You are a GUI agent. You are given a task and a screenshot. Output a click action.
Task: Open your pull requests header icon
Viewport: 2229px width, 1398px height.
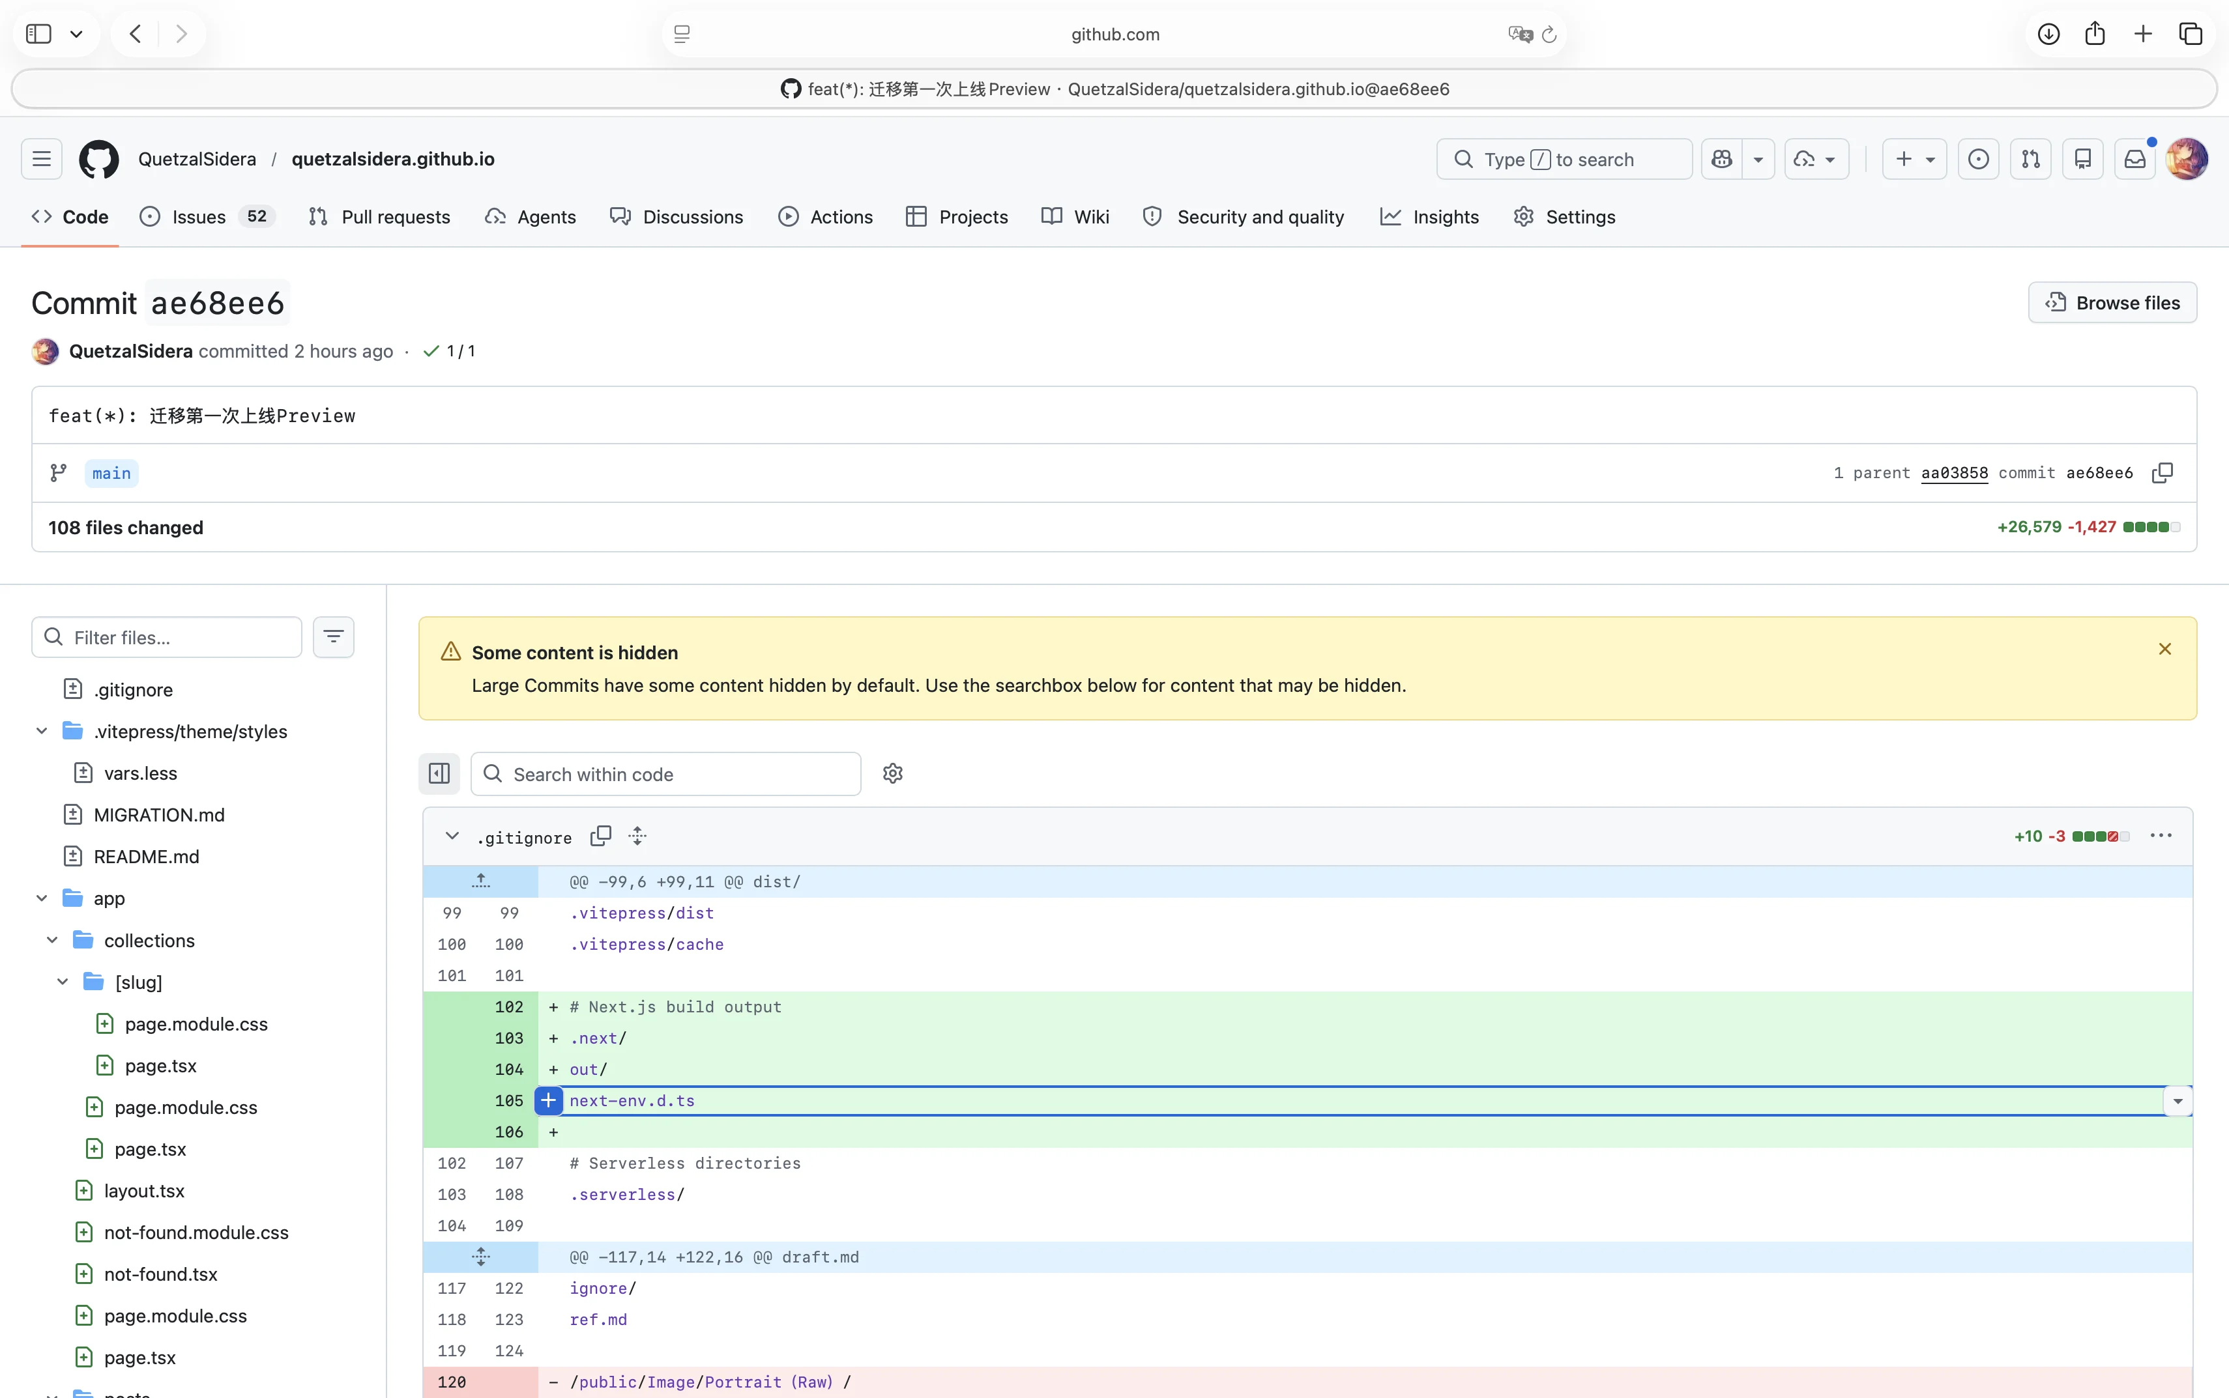point(2030,159)
